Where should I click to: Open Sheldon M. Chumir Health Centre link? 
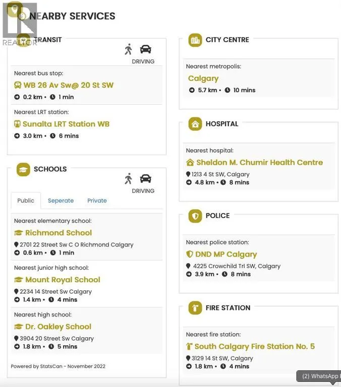click(259, 162)
